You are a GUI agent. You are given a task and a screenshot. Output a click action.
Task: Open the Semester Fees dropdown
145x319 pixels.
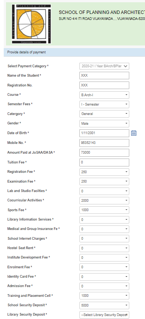(x=104, y=104)
